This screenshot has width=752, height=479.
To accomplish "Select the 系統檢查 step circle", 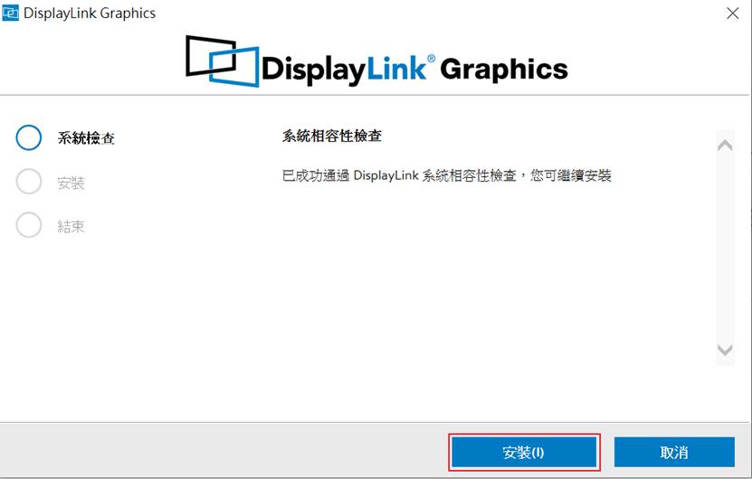I will (29, 137).
